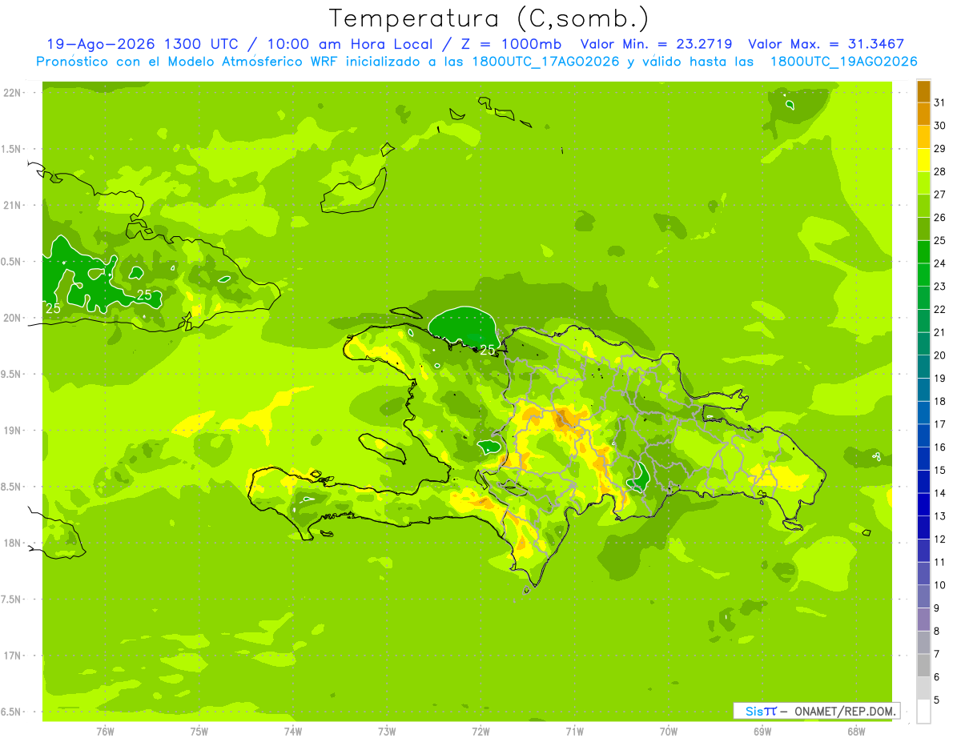This screenshot has width=961, height=742.
Task: Click the '25' contour label off Haiti's north coast
Action: 487,350
